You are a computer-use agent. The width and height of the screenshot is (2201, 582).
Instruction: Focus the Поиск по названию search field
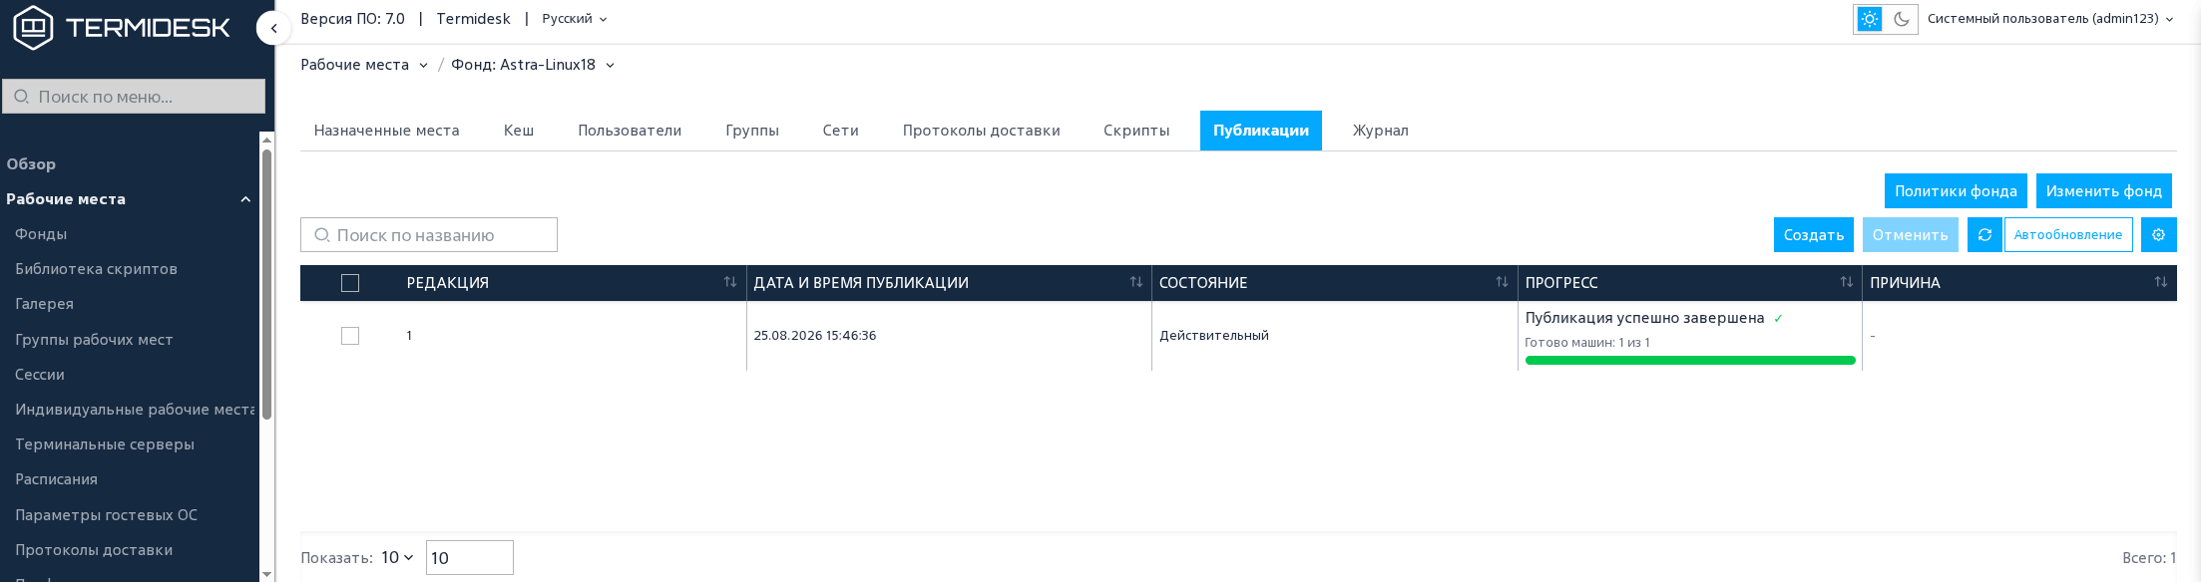tap(429, 235)
